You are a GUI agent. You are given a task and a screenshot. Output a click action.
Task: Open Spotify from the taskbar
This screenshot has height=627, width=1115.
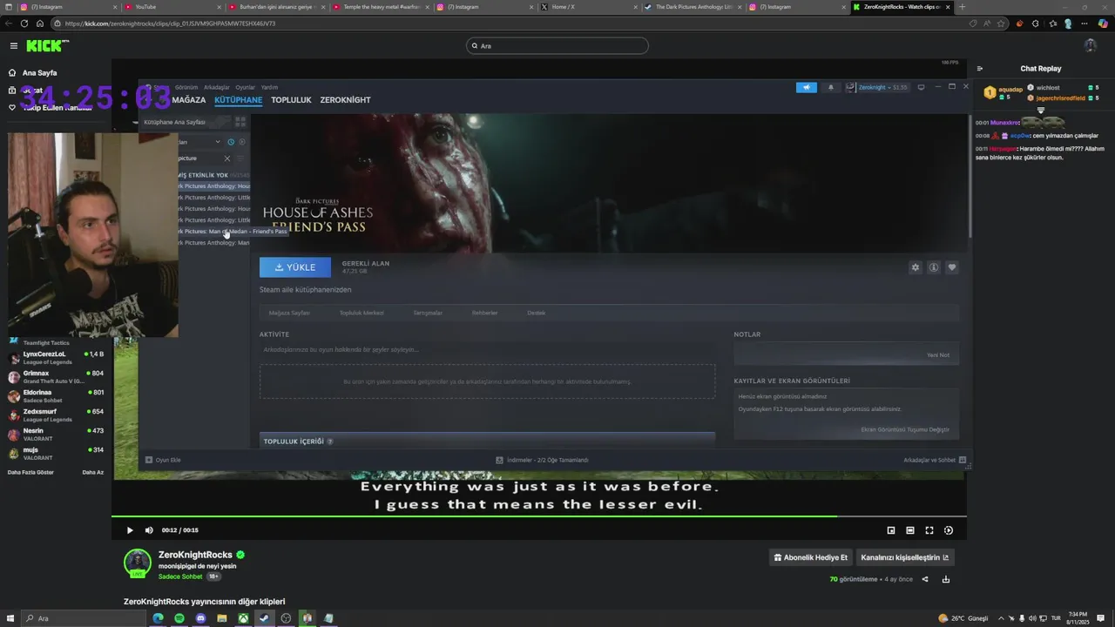pyautogui.click(x=179, y=618)
